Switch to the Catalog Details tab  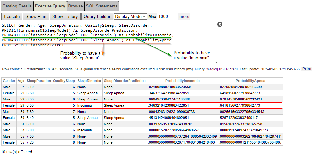[17, 6]
